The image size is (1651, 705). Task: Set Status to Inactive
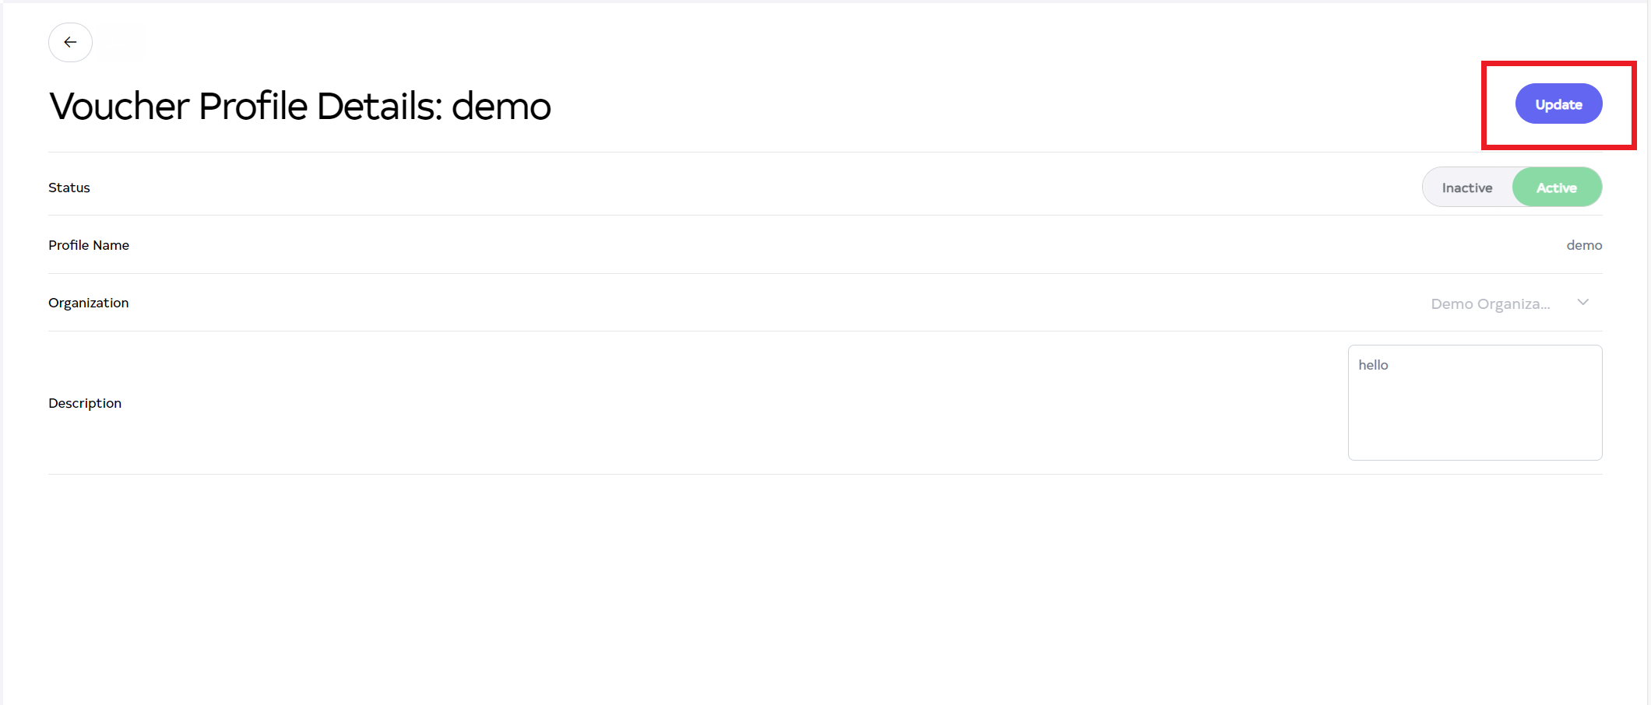point(1466,188)
